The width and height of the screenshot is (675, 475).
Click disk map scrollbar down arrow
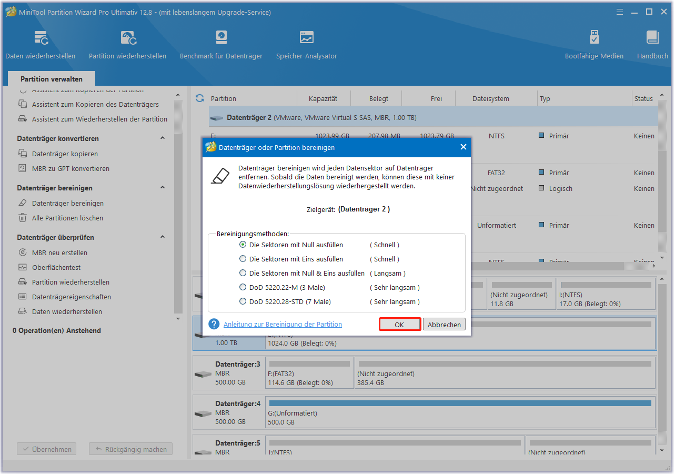coord(661,450)
